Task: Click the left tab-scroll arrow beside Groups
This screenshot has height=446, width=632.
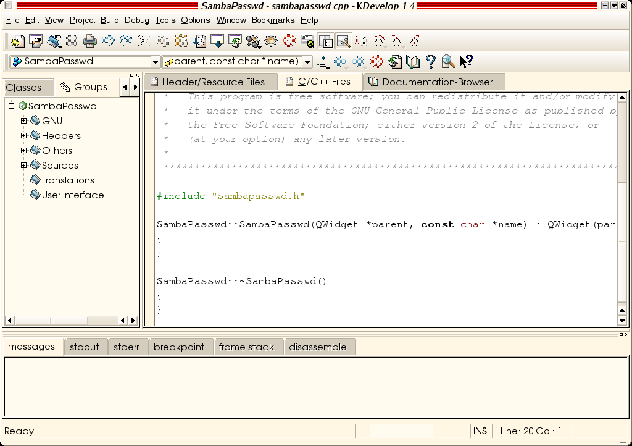Action: point(125,87)
